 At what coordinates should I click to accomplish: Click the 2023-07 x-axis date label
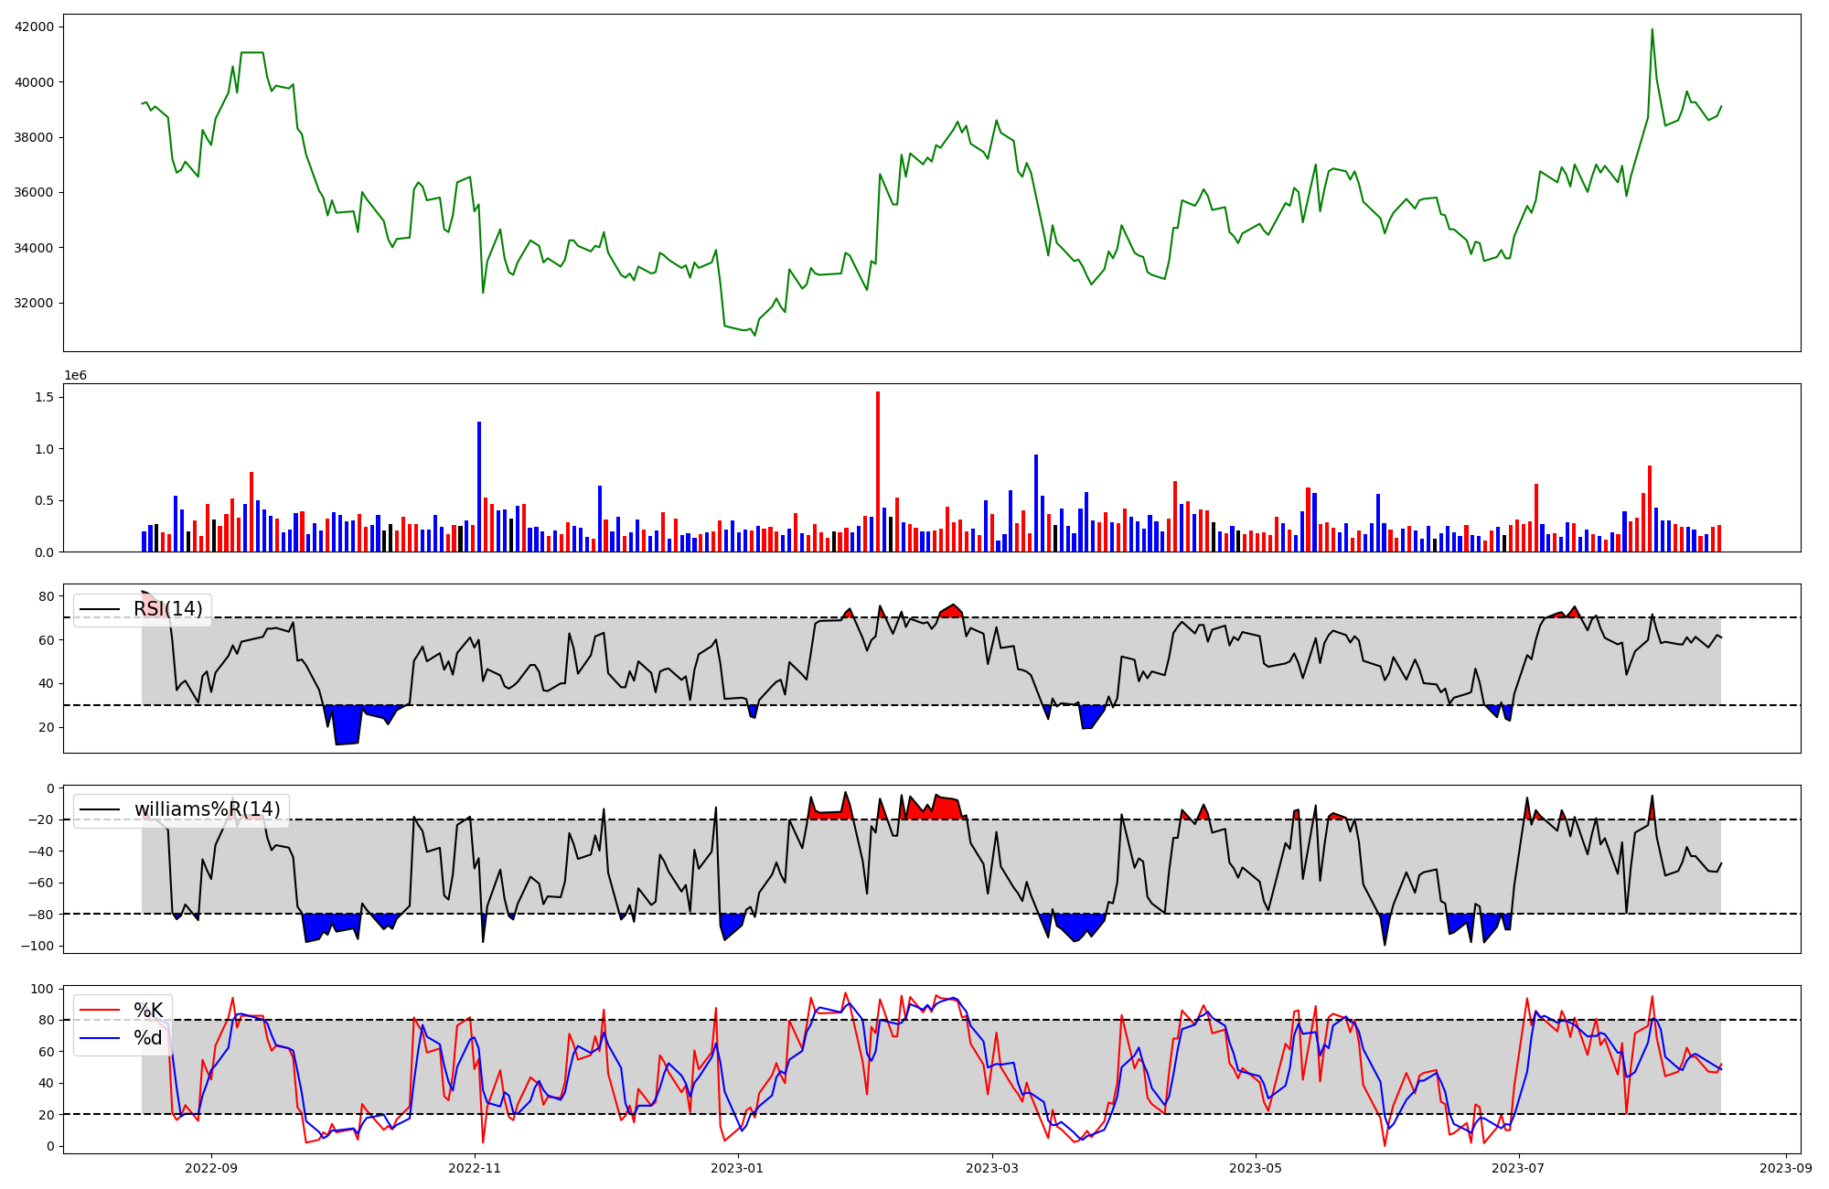click(x=1518, y=1168)
